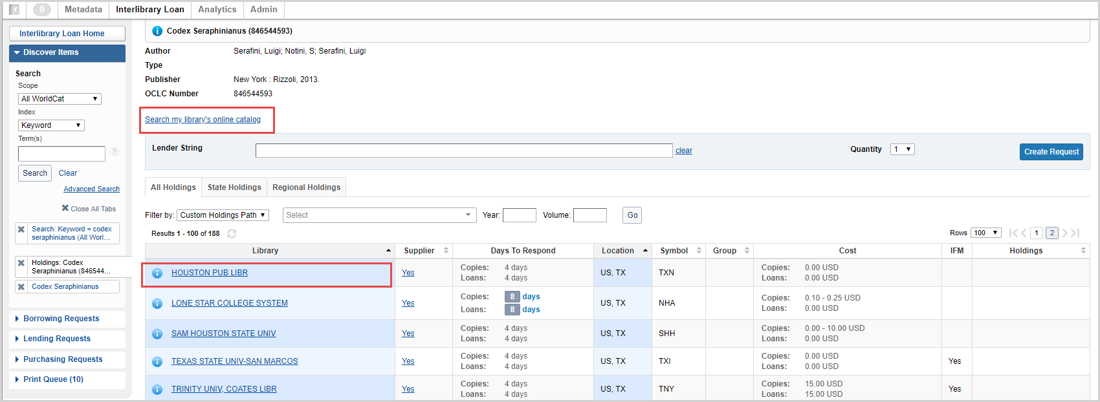Click the help icon beside Term(s) field
The height and width of the screenshot is (402, 1100).
(115, 152)
